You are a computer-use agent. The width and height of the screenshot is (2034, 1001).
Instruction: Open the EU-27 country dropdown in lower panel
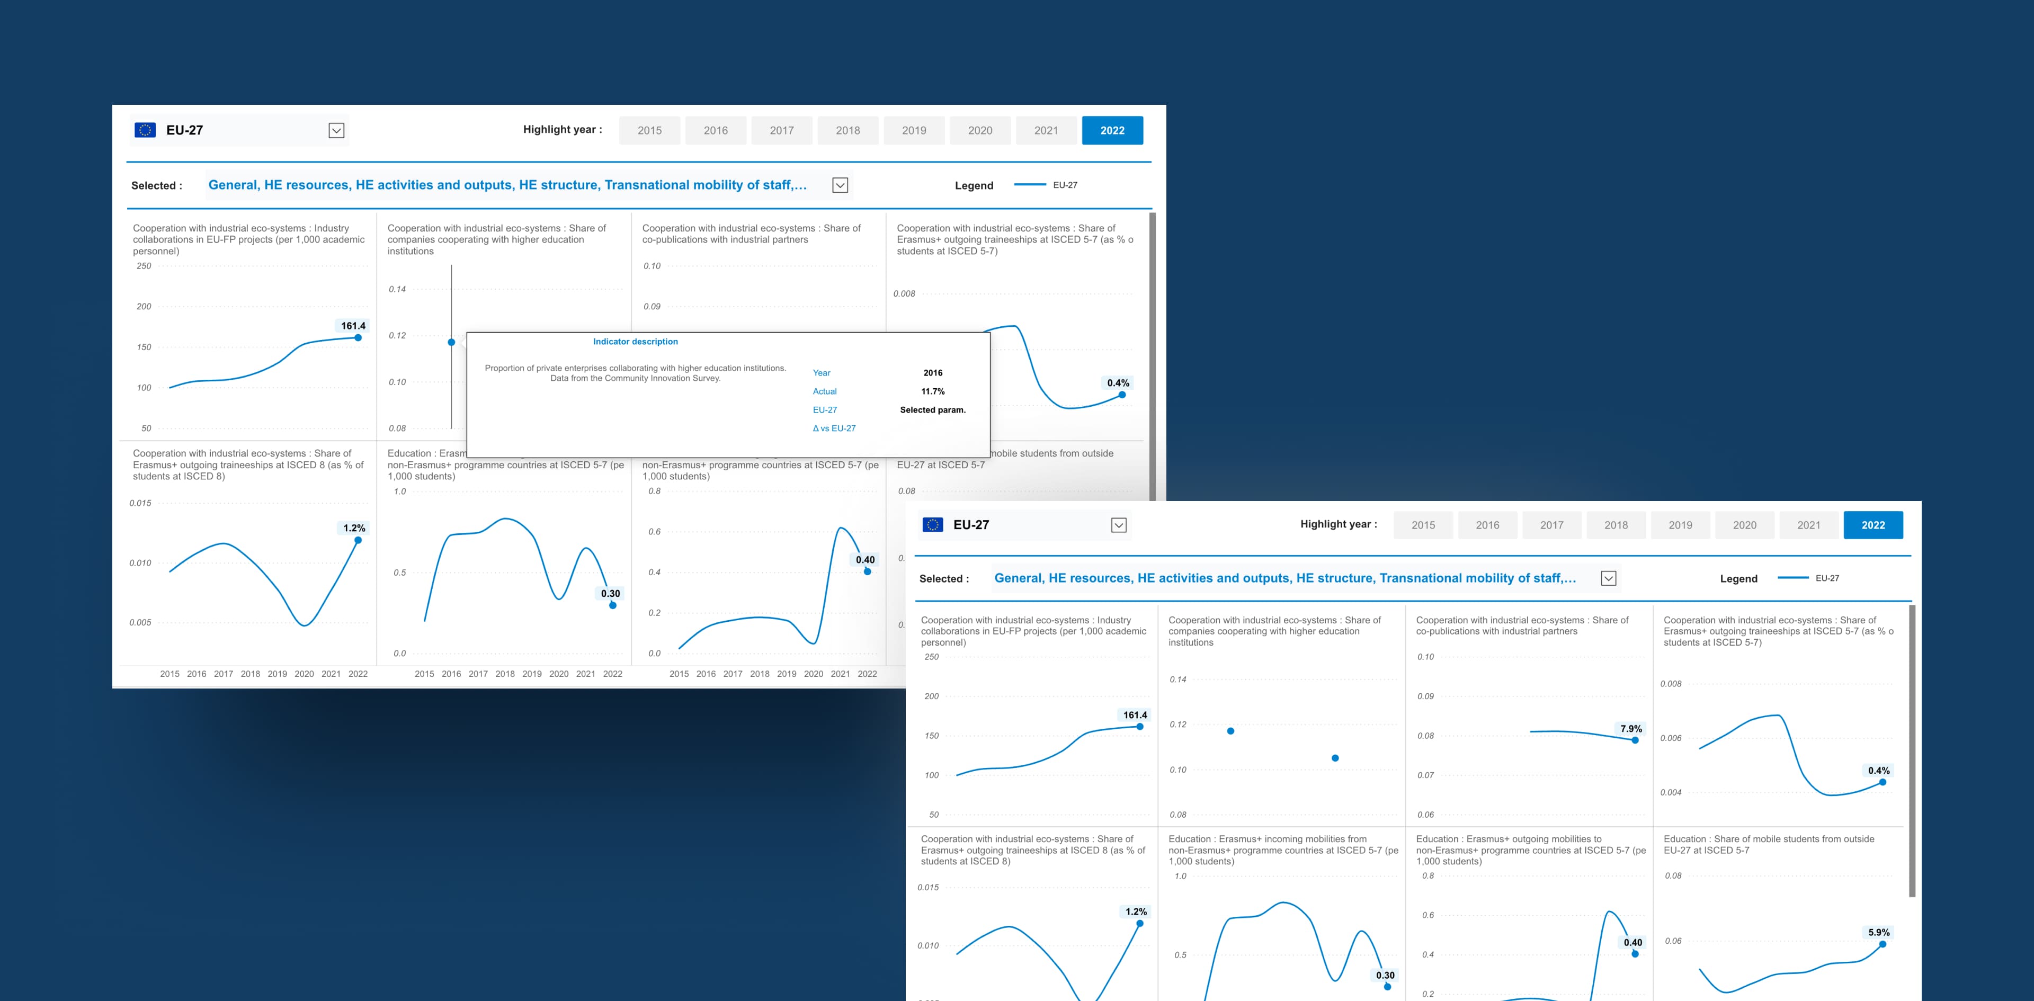coord(1118,526)
